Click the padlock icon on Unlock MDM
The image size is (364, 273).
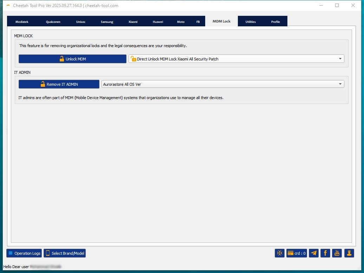[61, 59]
